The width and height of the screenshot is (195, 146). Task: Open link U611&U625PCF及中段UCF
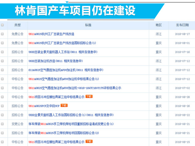pyautogui.click(x=44, y=106)
